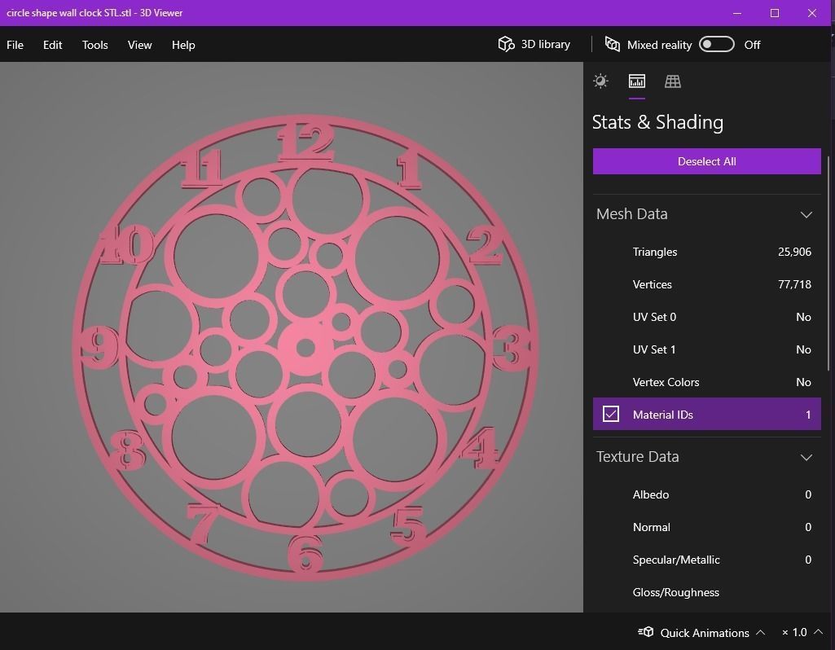The height and width of the screenshot is (650, 835).
Task: Open the playback speed x1.0 selector
Action: click(x=798, y=632)
